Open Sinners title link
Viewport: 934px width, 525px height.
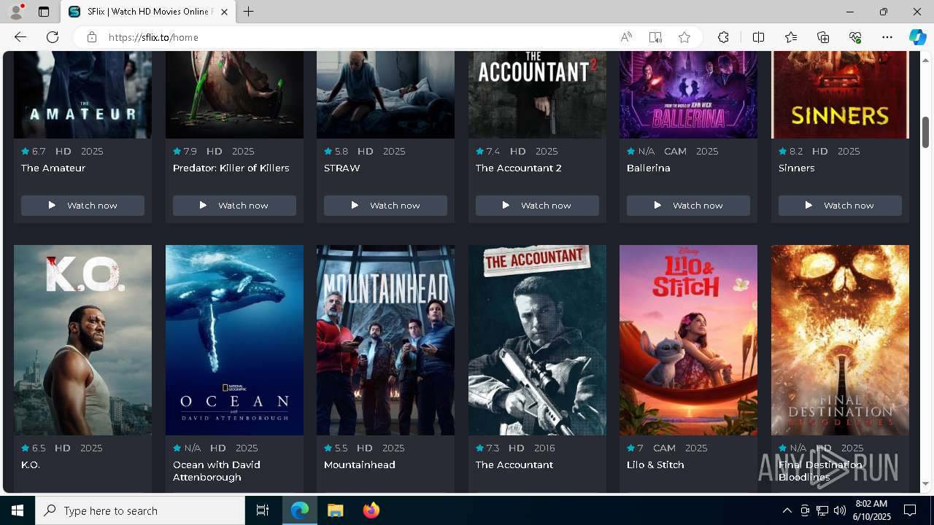pyautogui.click(x=797, y=168)
